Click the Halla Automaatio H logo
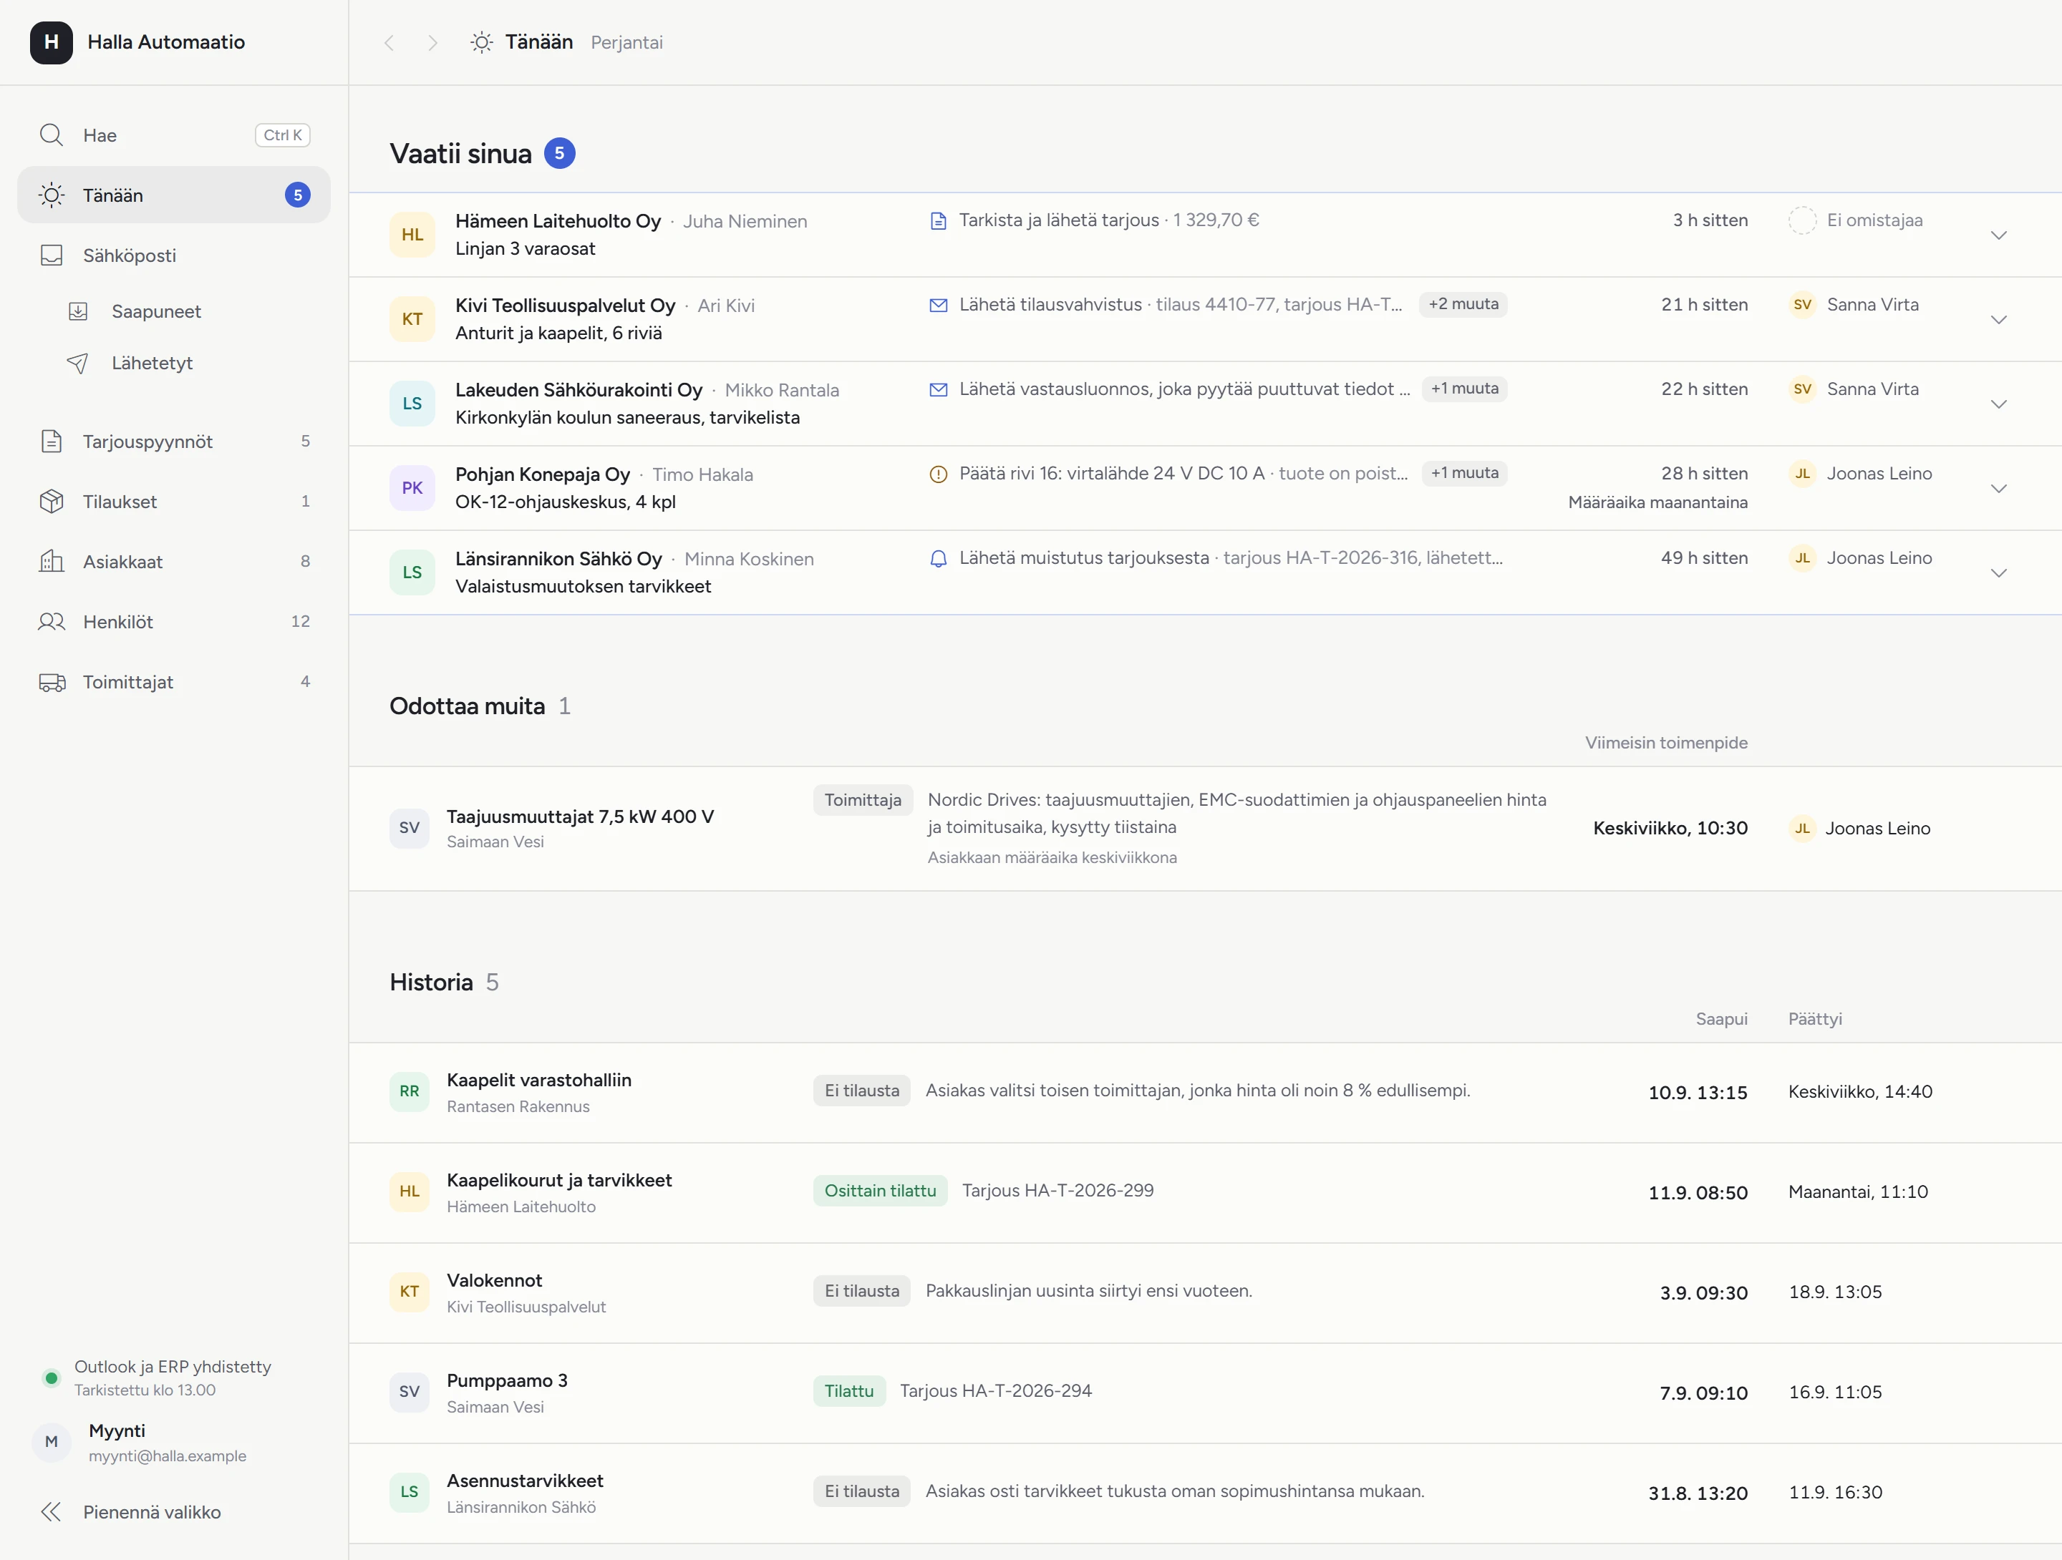Image resolution: width=2062 pixels, height=1560 pixels. pos(52,42)
